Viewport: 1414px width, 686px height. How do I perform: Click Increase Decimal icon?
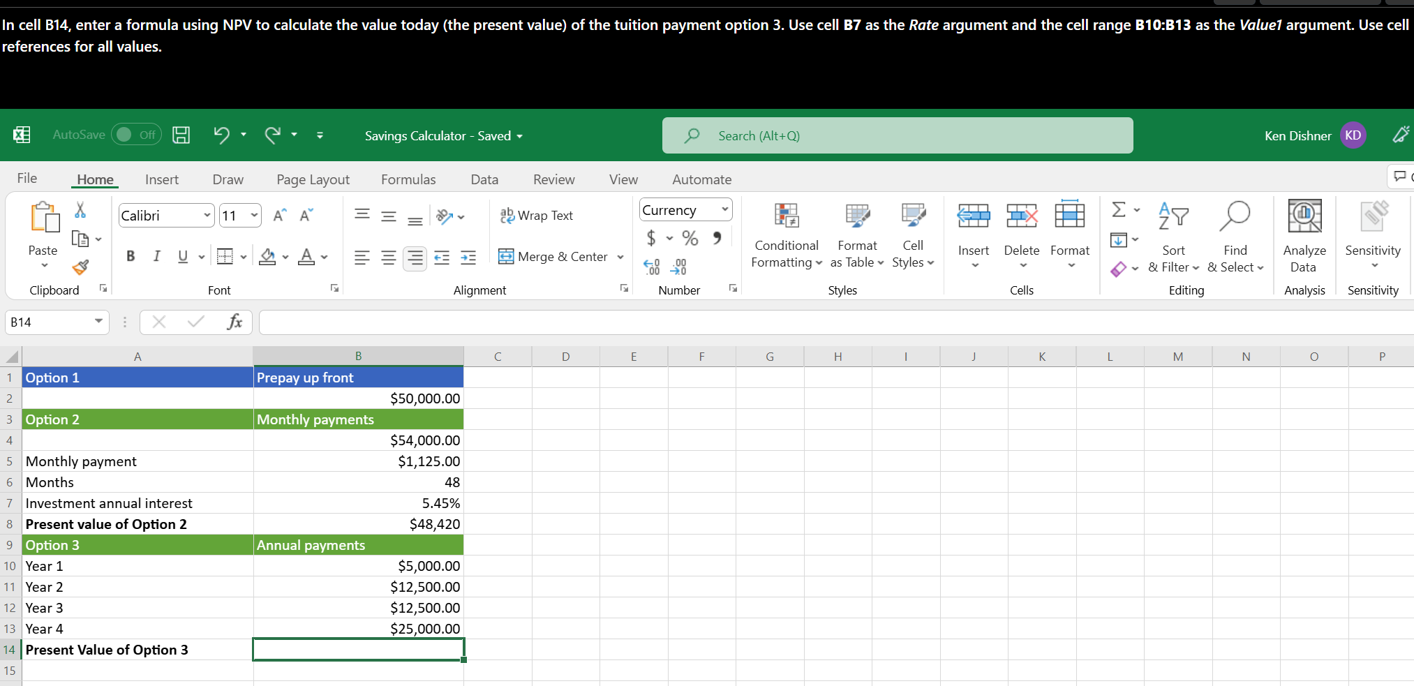pyautogui.click(x=651, y=267)
